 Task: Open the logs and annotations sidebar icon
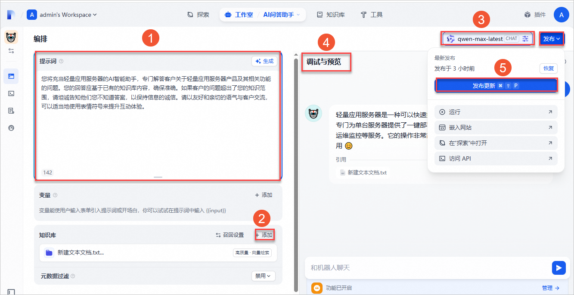(x=11, y=111)
